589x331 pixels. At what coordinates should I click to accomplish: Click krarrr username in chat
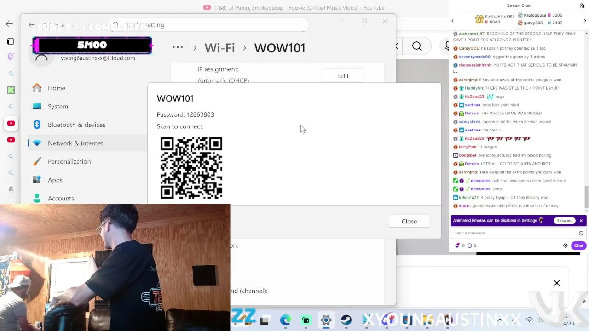[x=464, y=206]
